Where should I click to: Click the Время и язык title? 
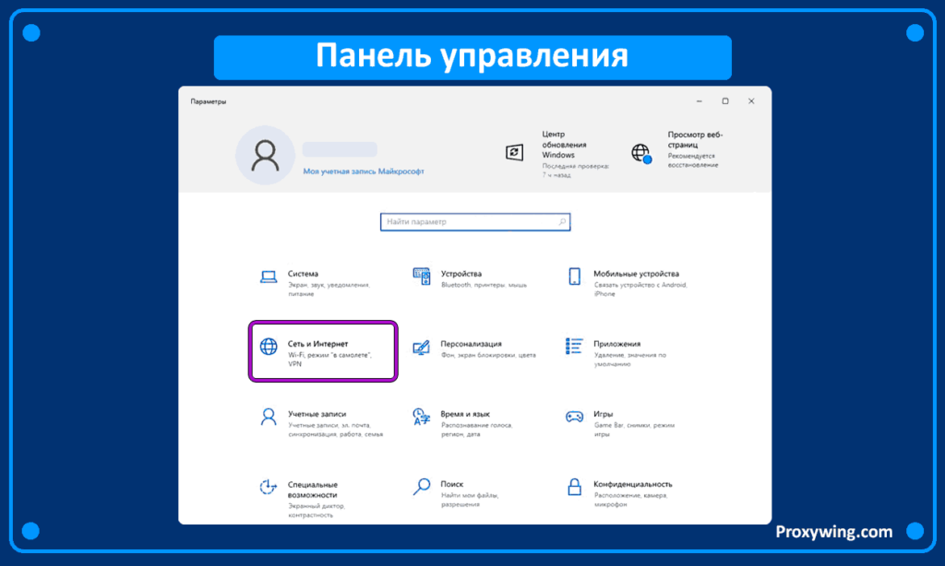(465, 414)
